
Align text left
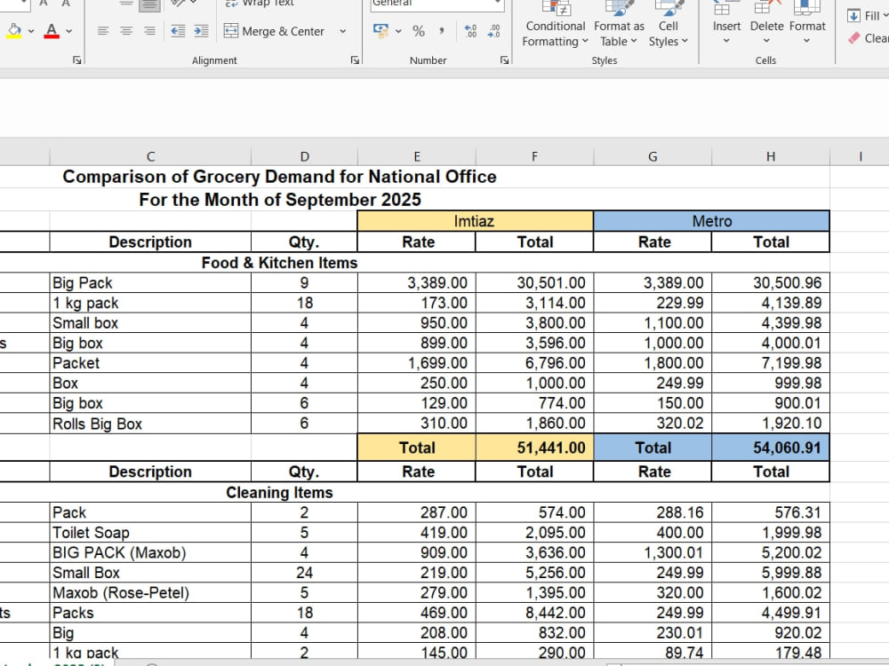(x=102, y=31)
